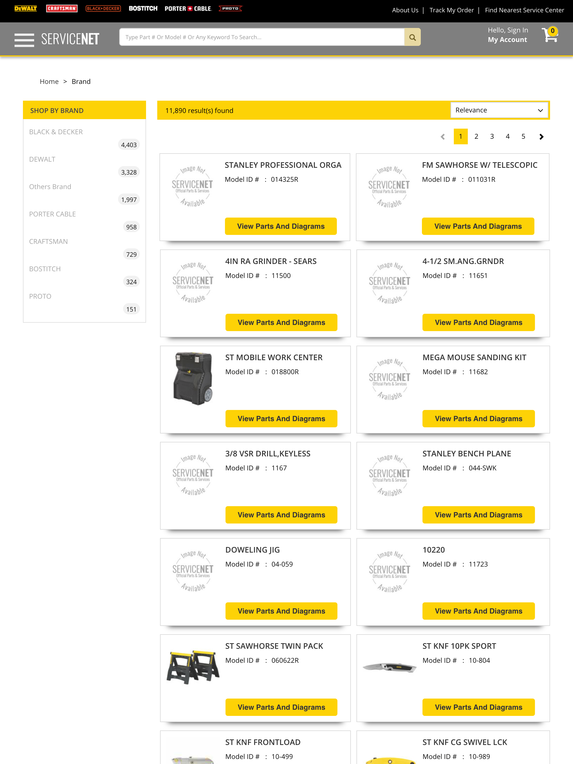The width and height of the screenshot is (573, 764).
Task: Go to results page 2
Action: pyautogui.click(x=476, y=136)
